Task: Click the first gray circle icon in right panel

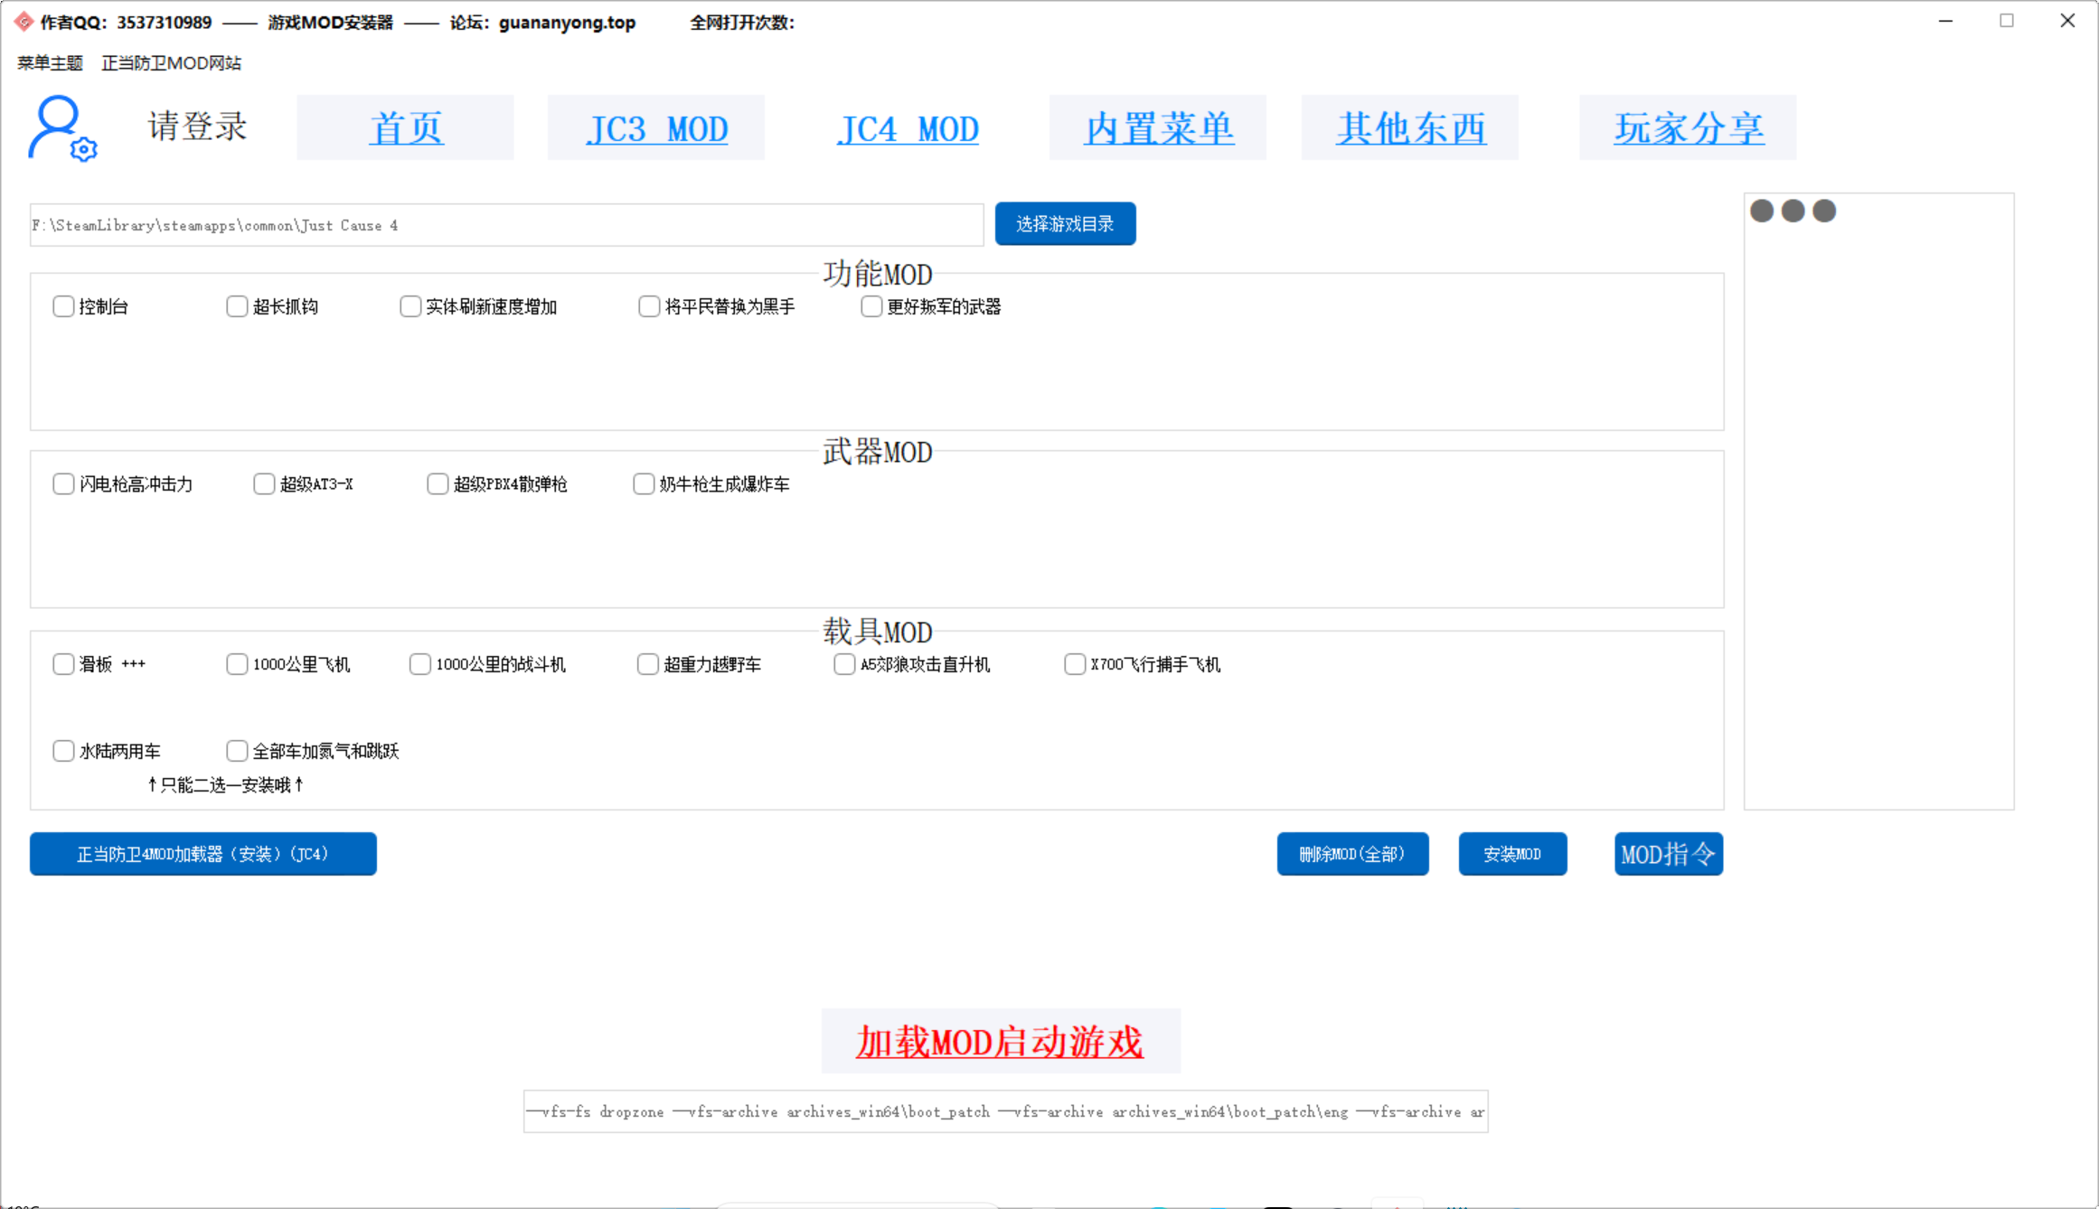Action: (1761, 210)
